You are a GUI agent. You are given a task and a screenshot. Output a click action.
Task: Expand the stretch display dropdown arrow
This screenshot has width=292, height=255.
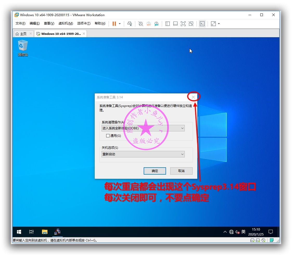point(219,24)
